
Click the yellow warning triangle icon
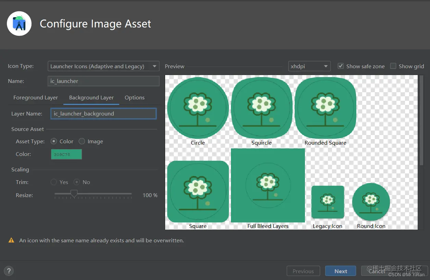click(x=11, y=240)
